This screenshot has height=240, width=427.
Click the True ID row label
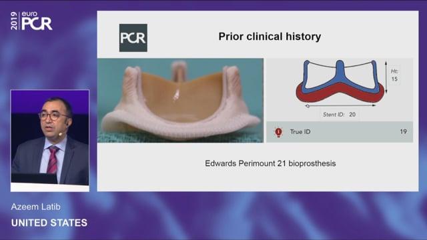[300, 132]
